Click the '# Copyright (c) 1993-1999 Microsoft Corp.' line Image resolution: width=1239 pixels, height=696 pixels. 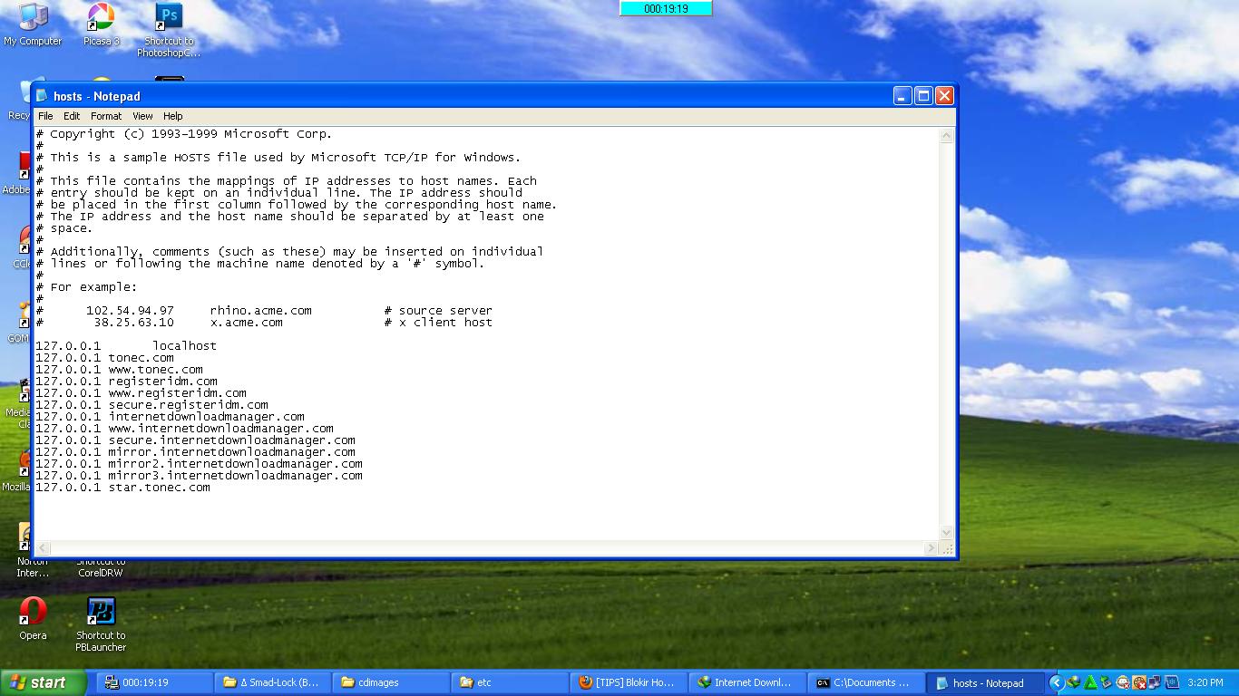click(x=184, y=133)
